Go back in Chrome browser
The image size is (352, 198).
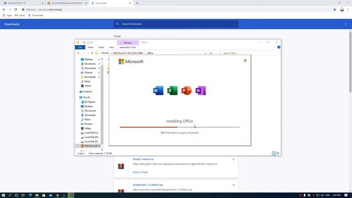click(4, 10)
